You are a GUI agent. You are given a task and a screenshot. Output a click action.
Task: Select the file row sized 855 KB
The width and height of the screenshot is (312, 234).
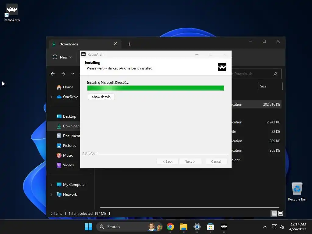pyautogui.click(x=256, y=151)
